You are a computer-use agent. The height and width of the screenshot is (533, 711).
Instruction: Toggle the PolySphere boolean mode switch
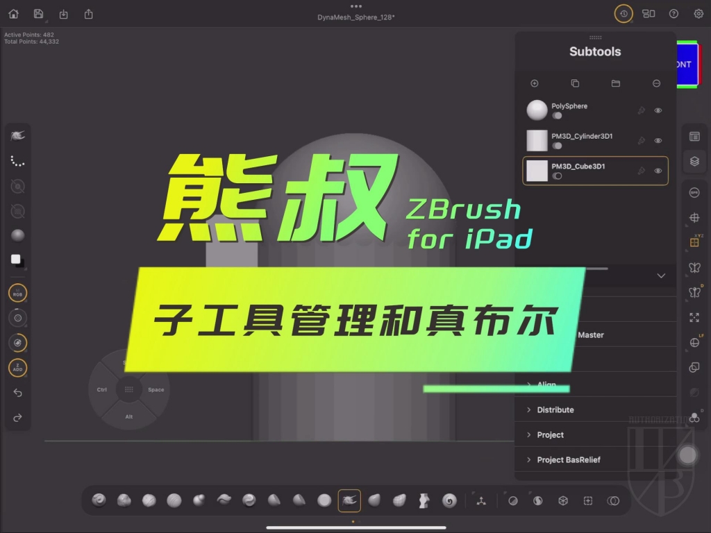(x=558, y=116)
